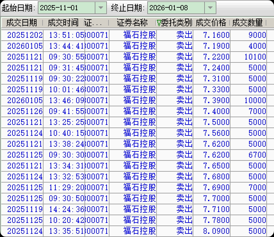This screenshot has width=274, height=237.
Task: Select price cell 7.4000
Action: point(212,111)
